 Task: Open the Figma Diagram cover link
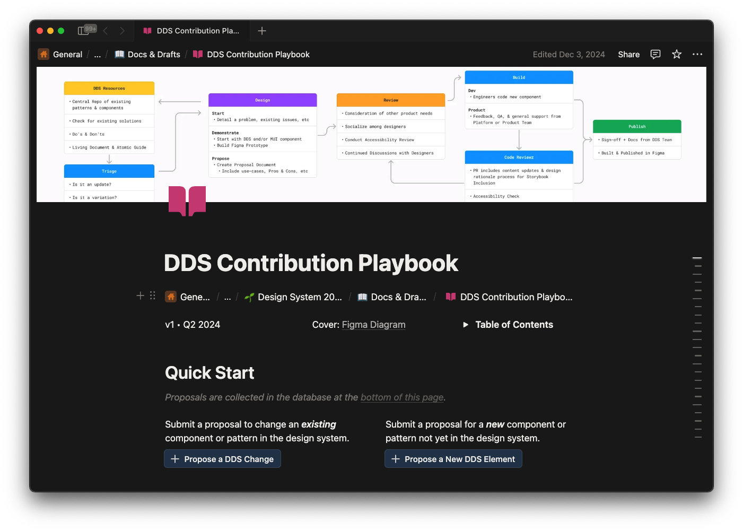click(x=373, y=325)
